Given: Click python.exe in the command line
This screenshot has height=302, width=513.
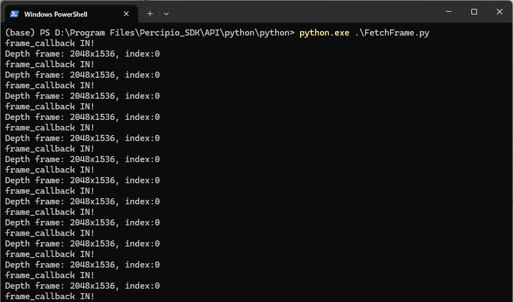Looking at the screenshot, I should (x=324, y=33).
